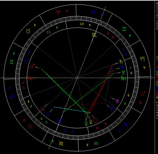Select the green Gemini sign glyph
Image resolution: width=158 pixels, height=154 pixels.
pyautogui.click(x=12, y=62)
